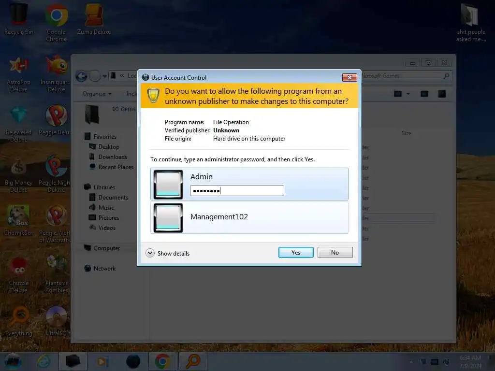
Task: Click the volume tray icon
Action: click(x=446, y=362)
